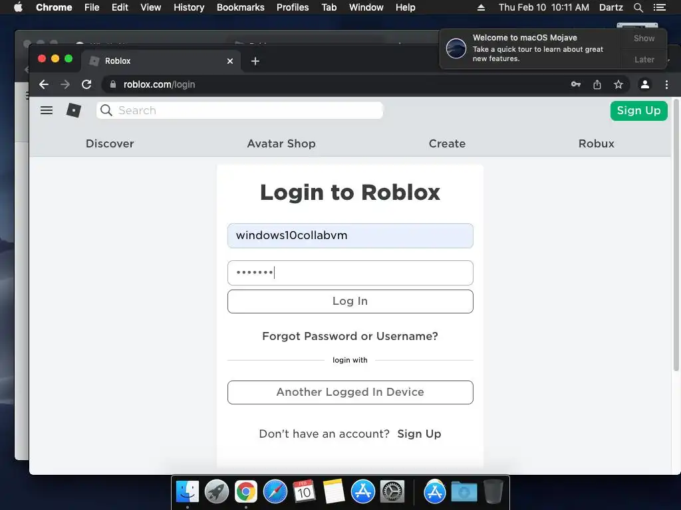Open the Bookmarks menu

point(241,7)
